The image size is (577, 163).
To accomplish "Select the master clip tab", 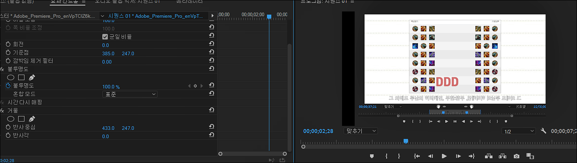I will click(48, 16).
